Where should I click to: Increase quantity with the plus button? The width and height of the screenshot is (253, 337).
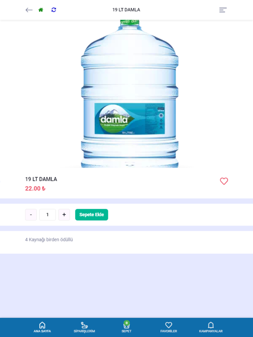coord(64,214)
